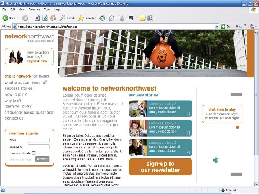Click the lower grey game paddle

(x=236, y=174)
